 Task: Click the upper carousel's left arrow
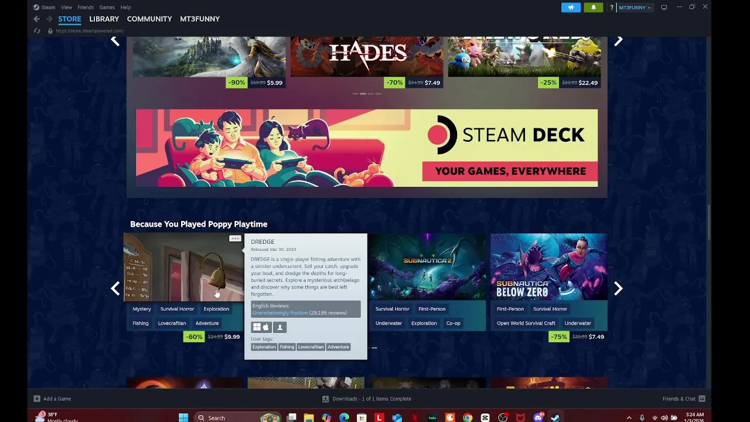coord(115,41)
